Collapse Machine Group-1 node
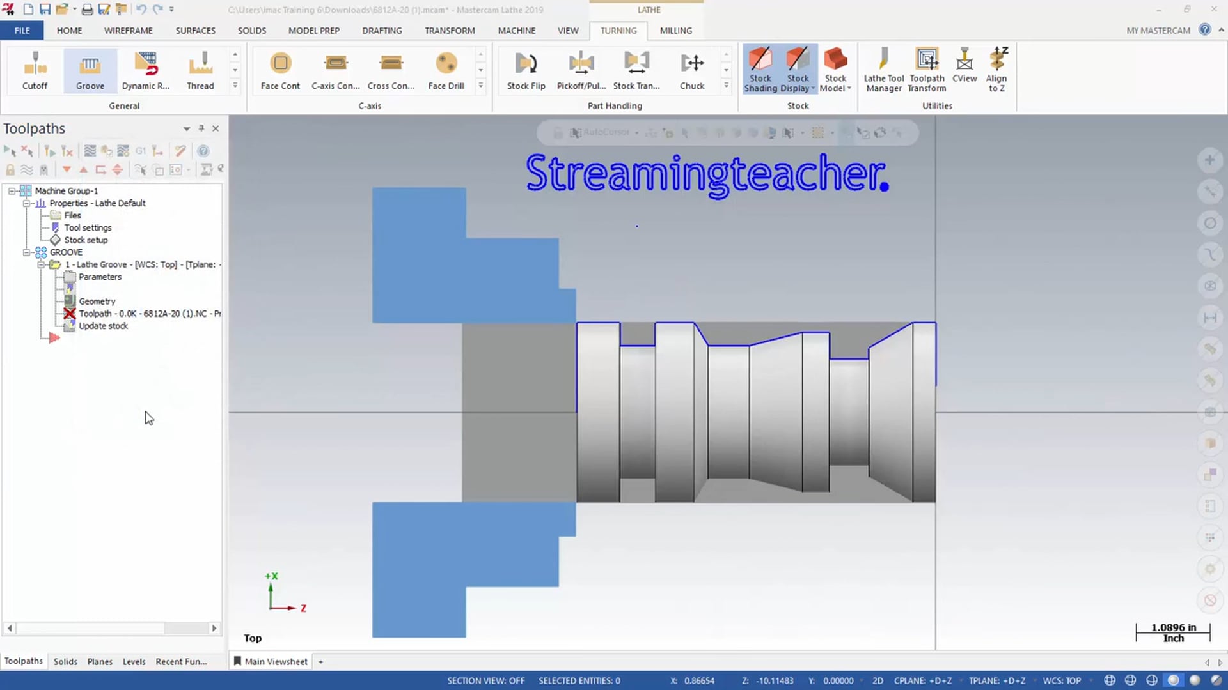Image resolution: width=1228 pixels, height=690 pixels. click(12, 191)
